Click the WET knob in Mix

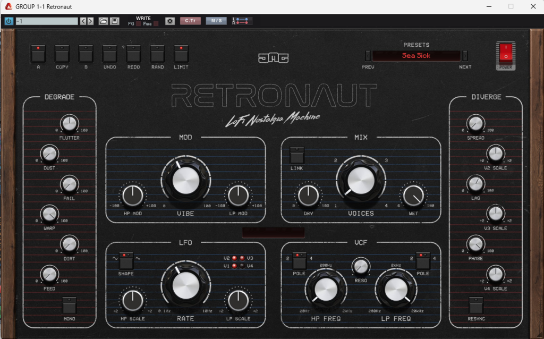click(413, 196)
